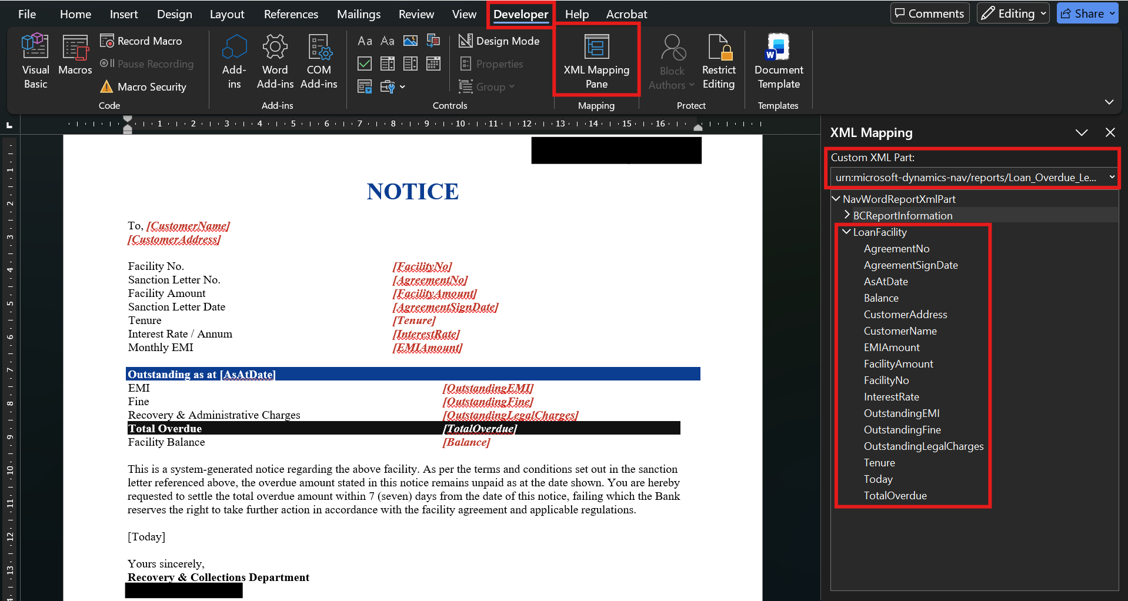Collapse the LoanFacility node
This screenshot has height=601, width=1128.
click(x=847, y=232)
